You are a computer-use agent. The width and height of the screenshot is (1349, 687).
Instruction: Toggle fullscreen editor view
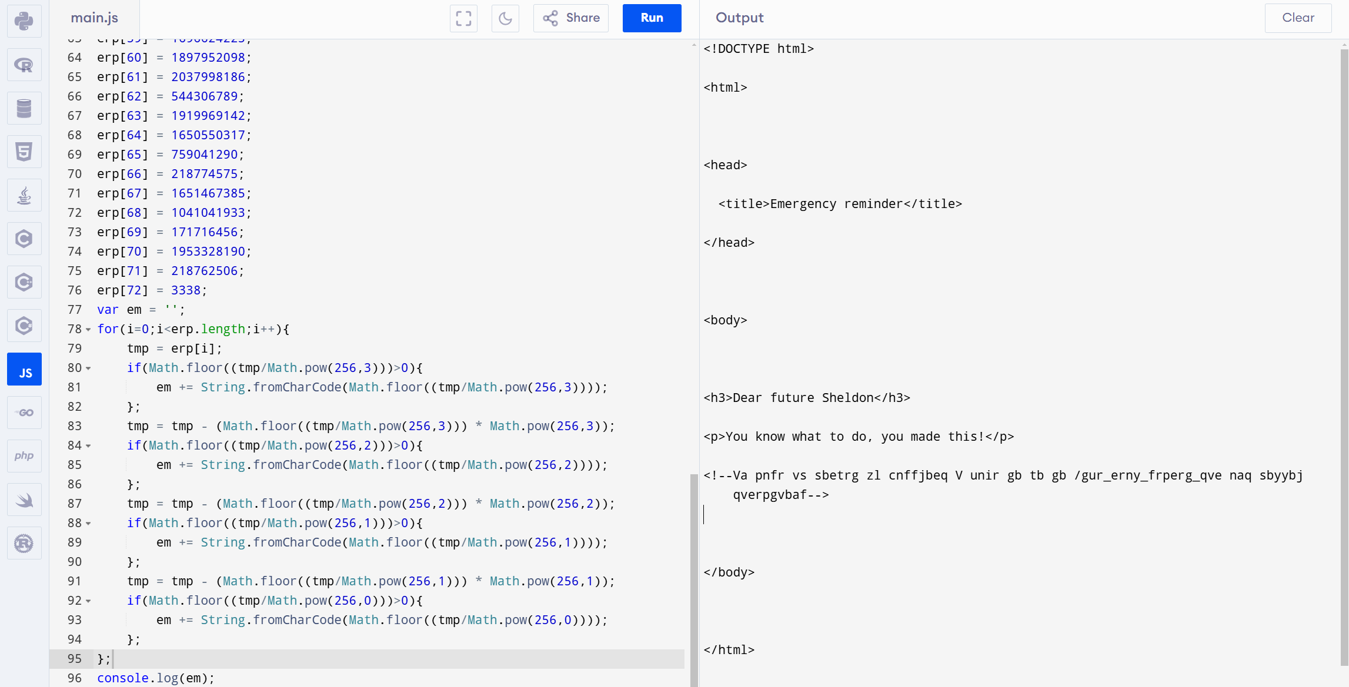[x=463, y=18]
